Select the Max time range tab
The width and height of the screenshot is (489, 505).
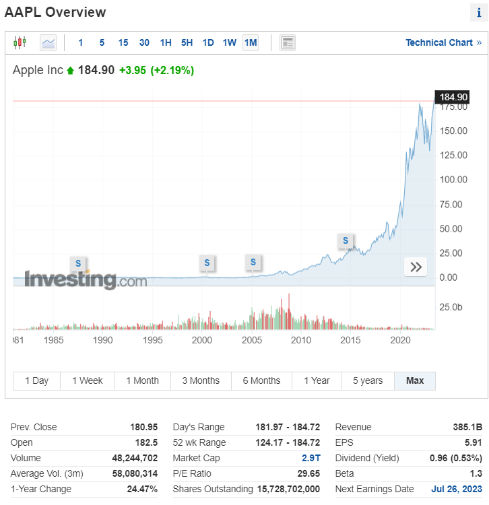[415, 380]
